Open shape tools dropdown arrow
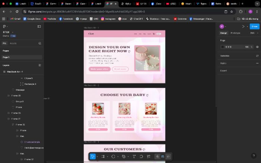Viewport: 261px width, 163px height. 118,157
